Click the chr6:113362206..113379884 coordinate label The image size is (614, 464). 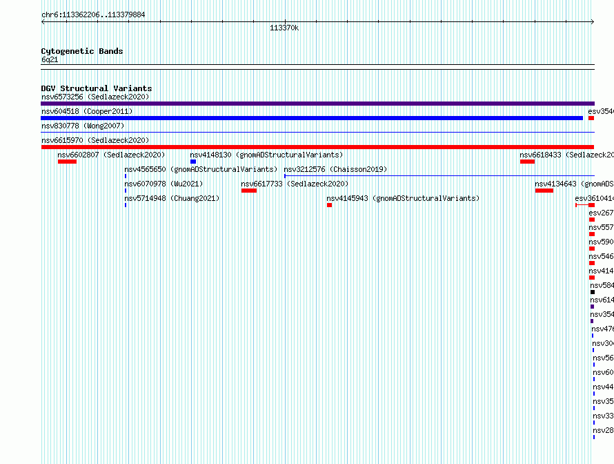(93, 15)
